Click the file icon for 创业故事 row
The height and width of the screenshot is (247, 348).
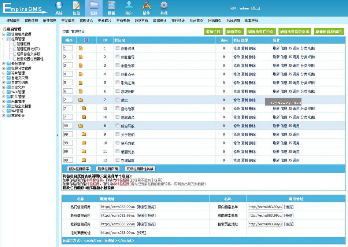click(81, 66)
